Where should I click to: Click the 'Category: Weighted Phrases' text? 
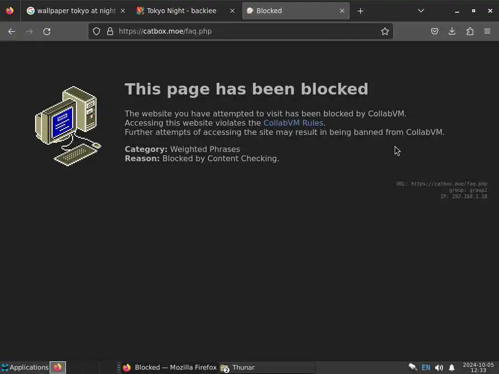(x=182, y=149)
